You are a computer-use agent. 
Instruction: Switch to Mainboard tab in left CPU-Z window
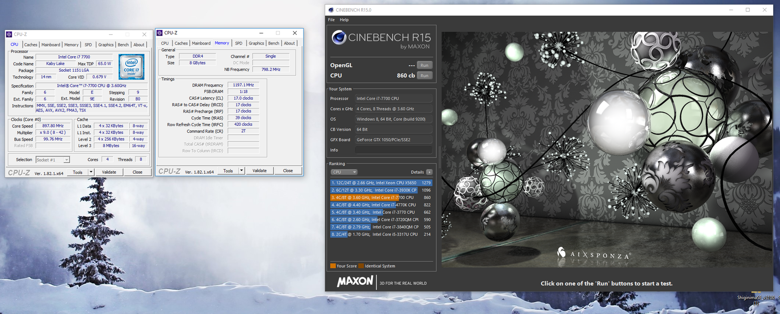coord(51,45)
